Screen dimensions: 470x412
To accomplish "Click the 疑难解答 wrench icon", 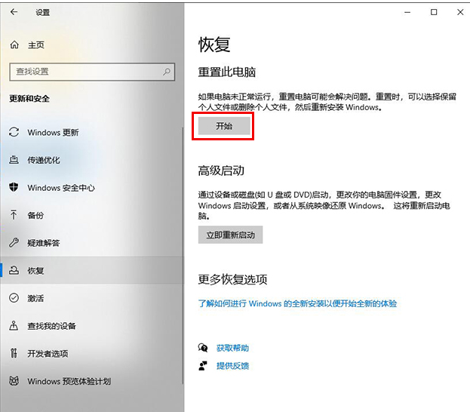I will 14,242.
